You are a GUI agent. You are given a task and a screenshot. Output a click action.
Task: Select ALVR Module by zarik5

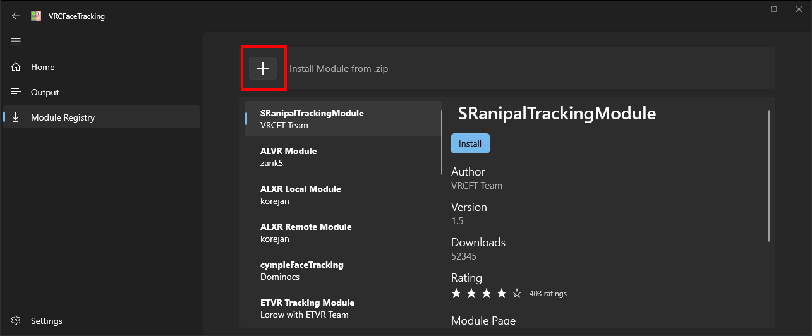coord(343,157)
